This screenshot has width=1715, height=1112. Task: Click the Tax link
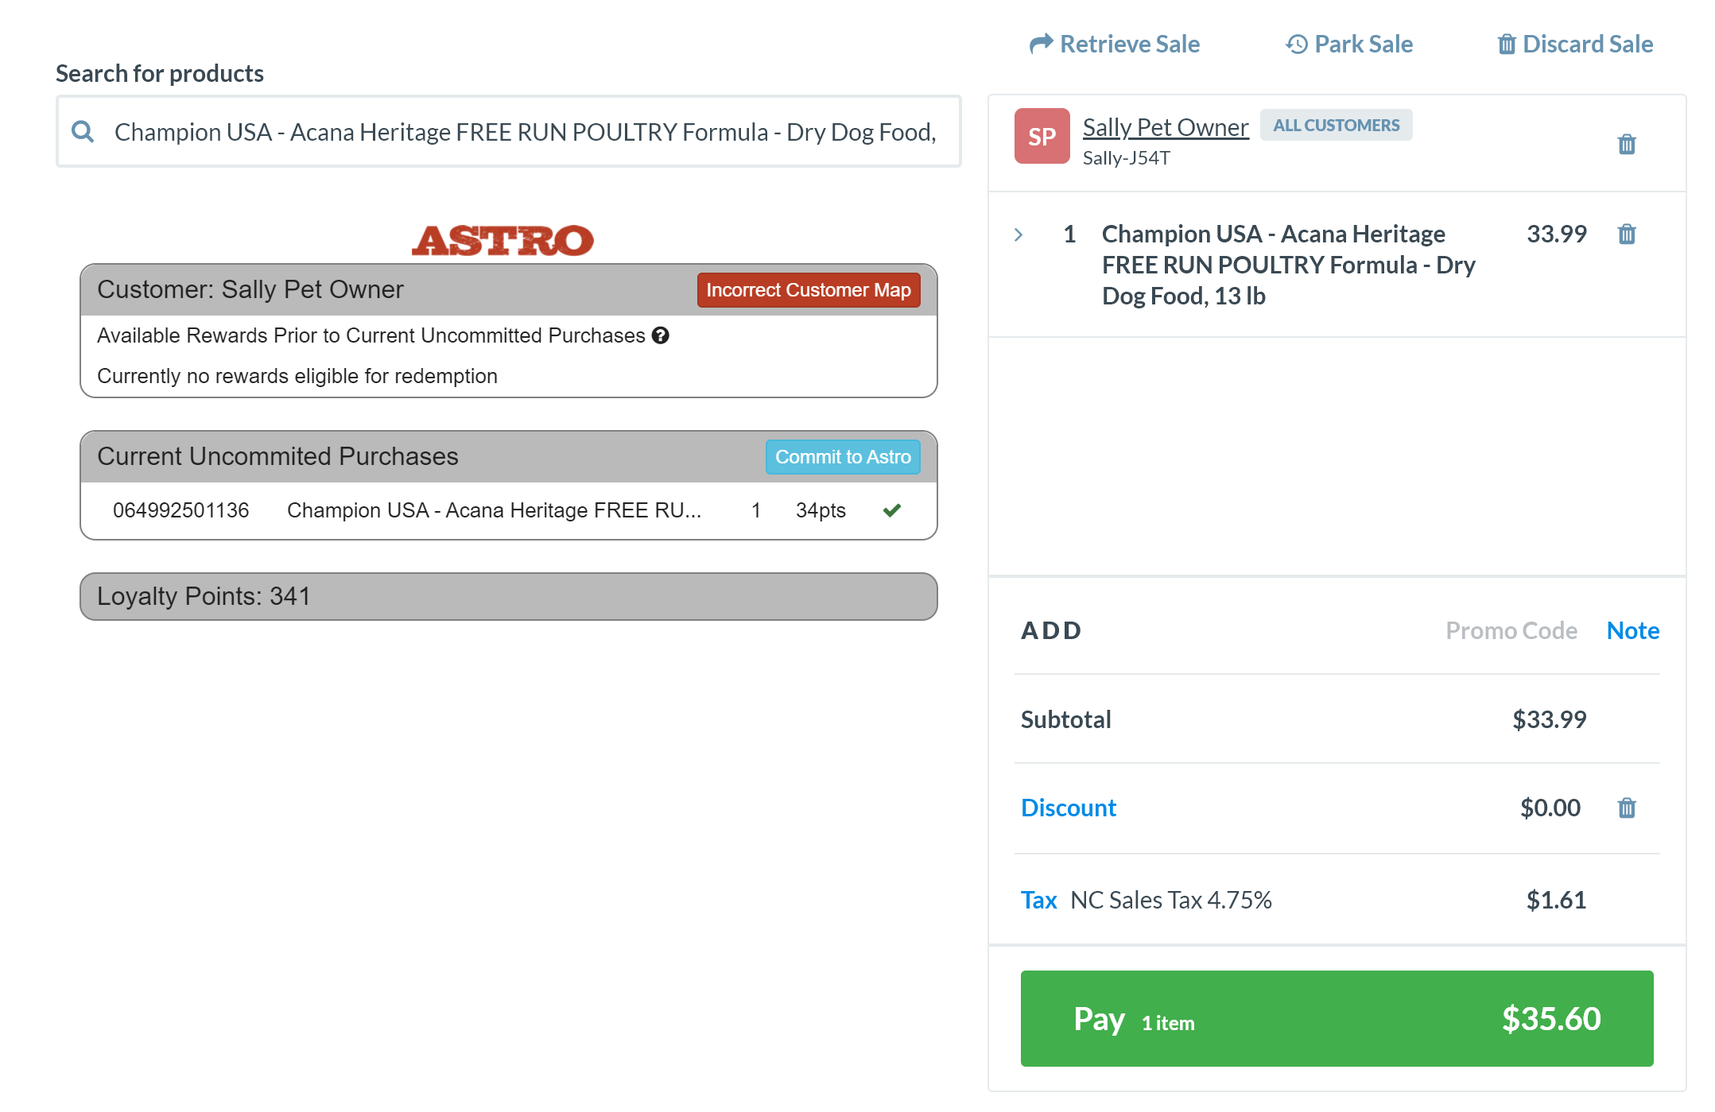(x=1038, y=900)
